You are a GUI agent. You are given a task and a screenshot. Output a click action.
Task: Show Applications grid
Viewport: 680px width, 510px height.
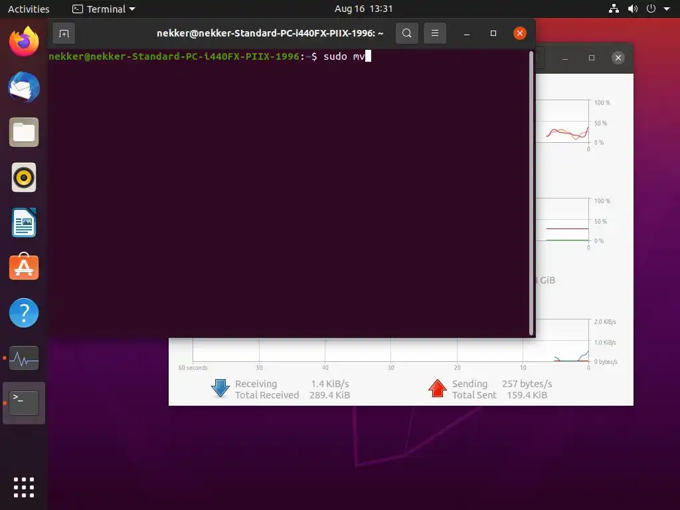24,487
